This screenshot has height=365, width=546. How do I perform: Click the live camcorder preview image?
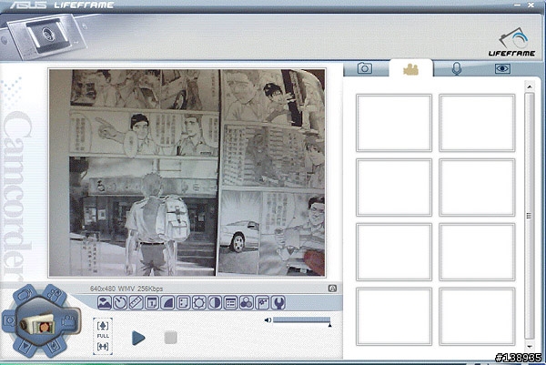[x=187, y=173]
